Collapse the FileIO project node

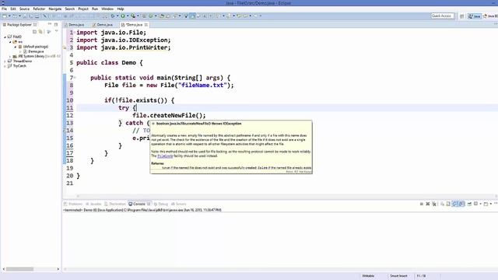[x=5, y=37]
